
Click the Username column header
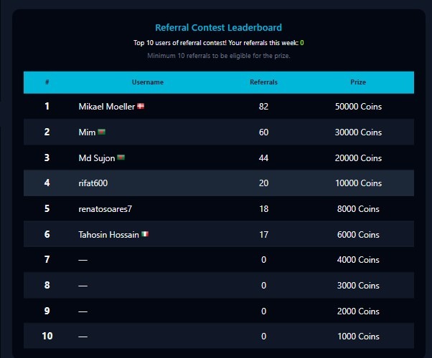(x=148, y=82)
